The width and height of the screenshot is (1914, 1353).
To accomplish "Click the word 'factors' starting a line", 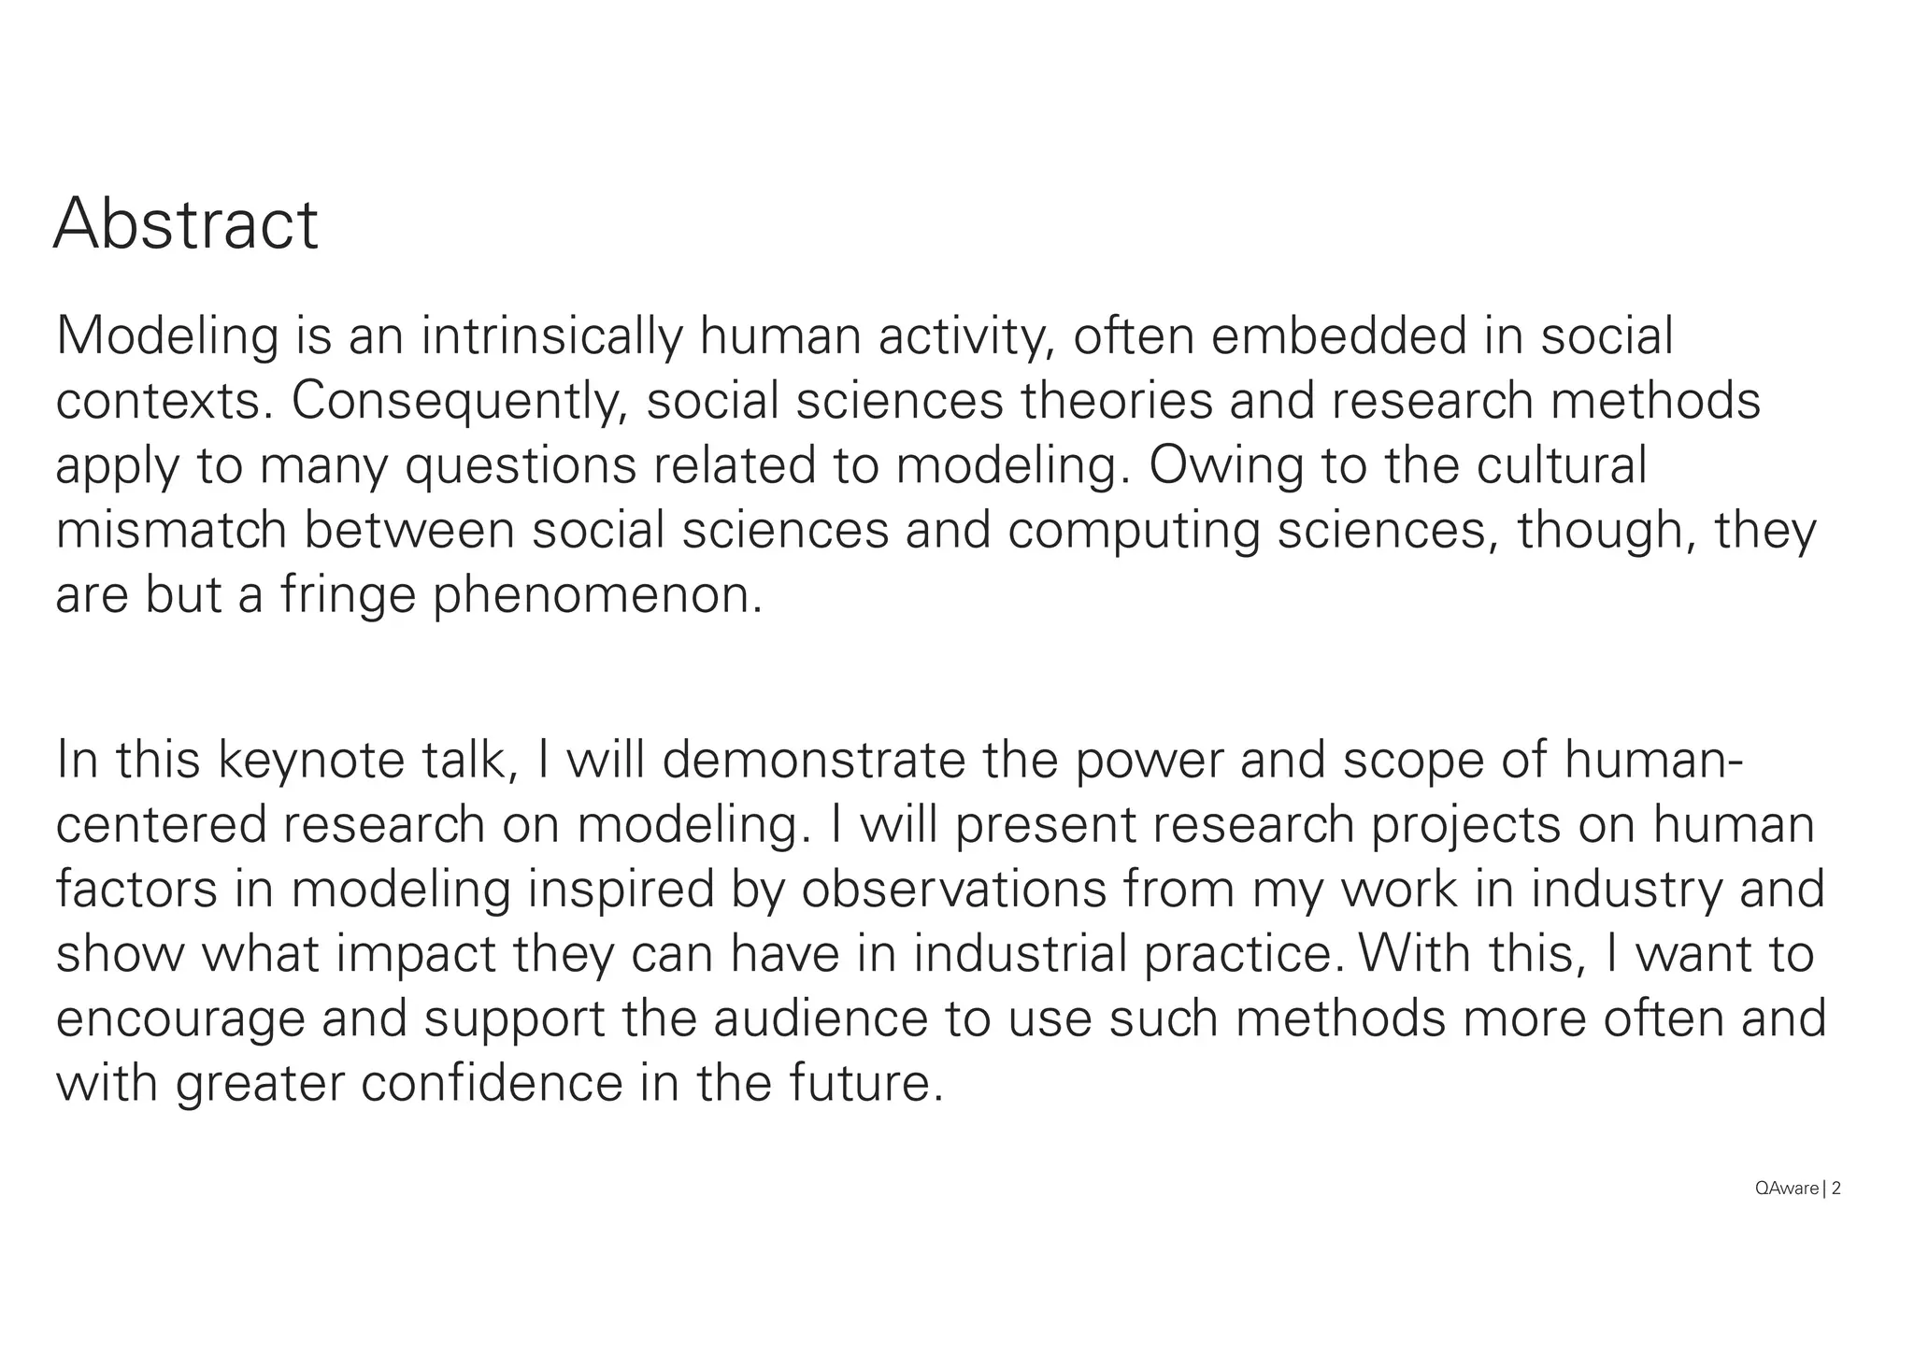I will [x=137, y=889].
